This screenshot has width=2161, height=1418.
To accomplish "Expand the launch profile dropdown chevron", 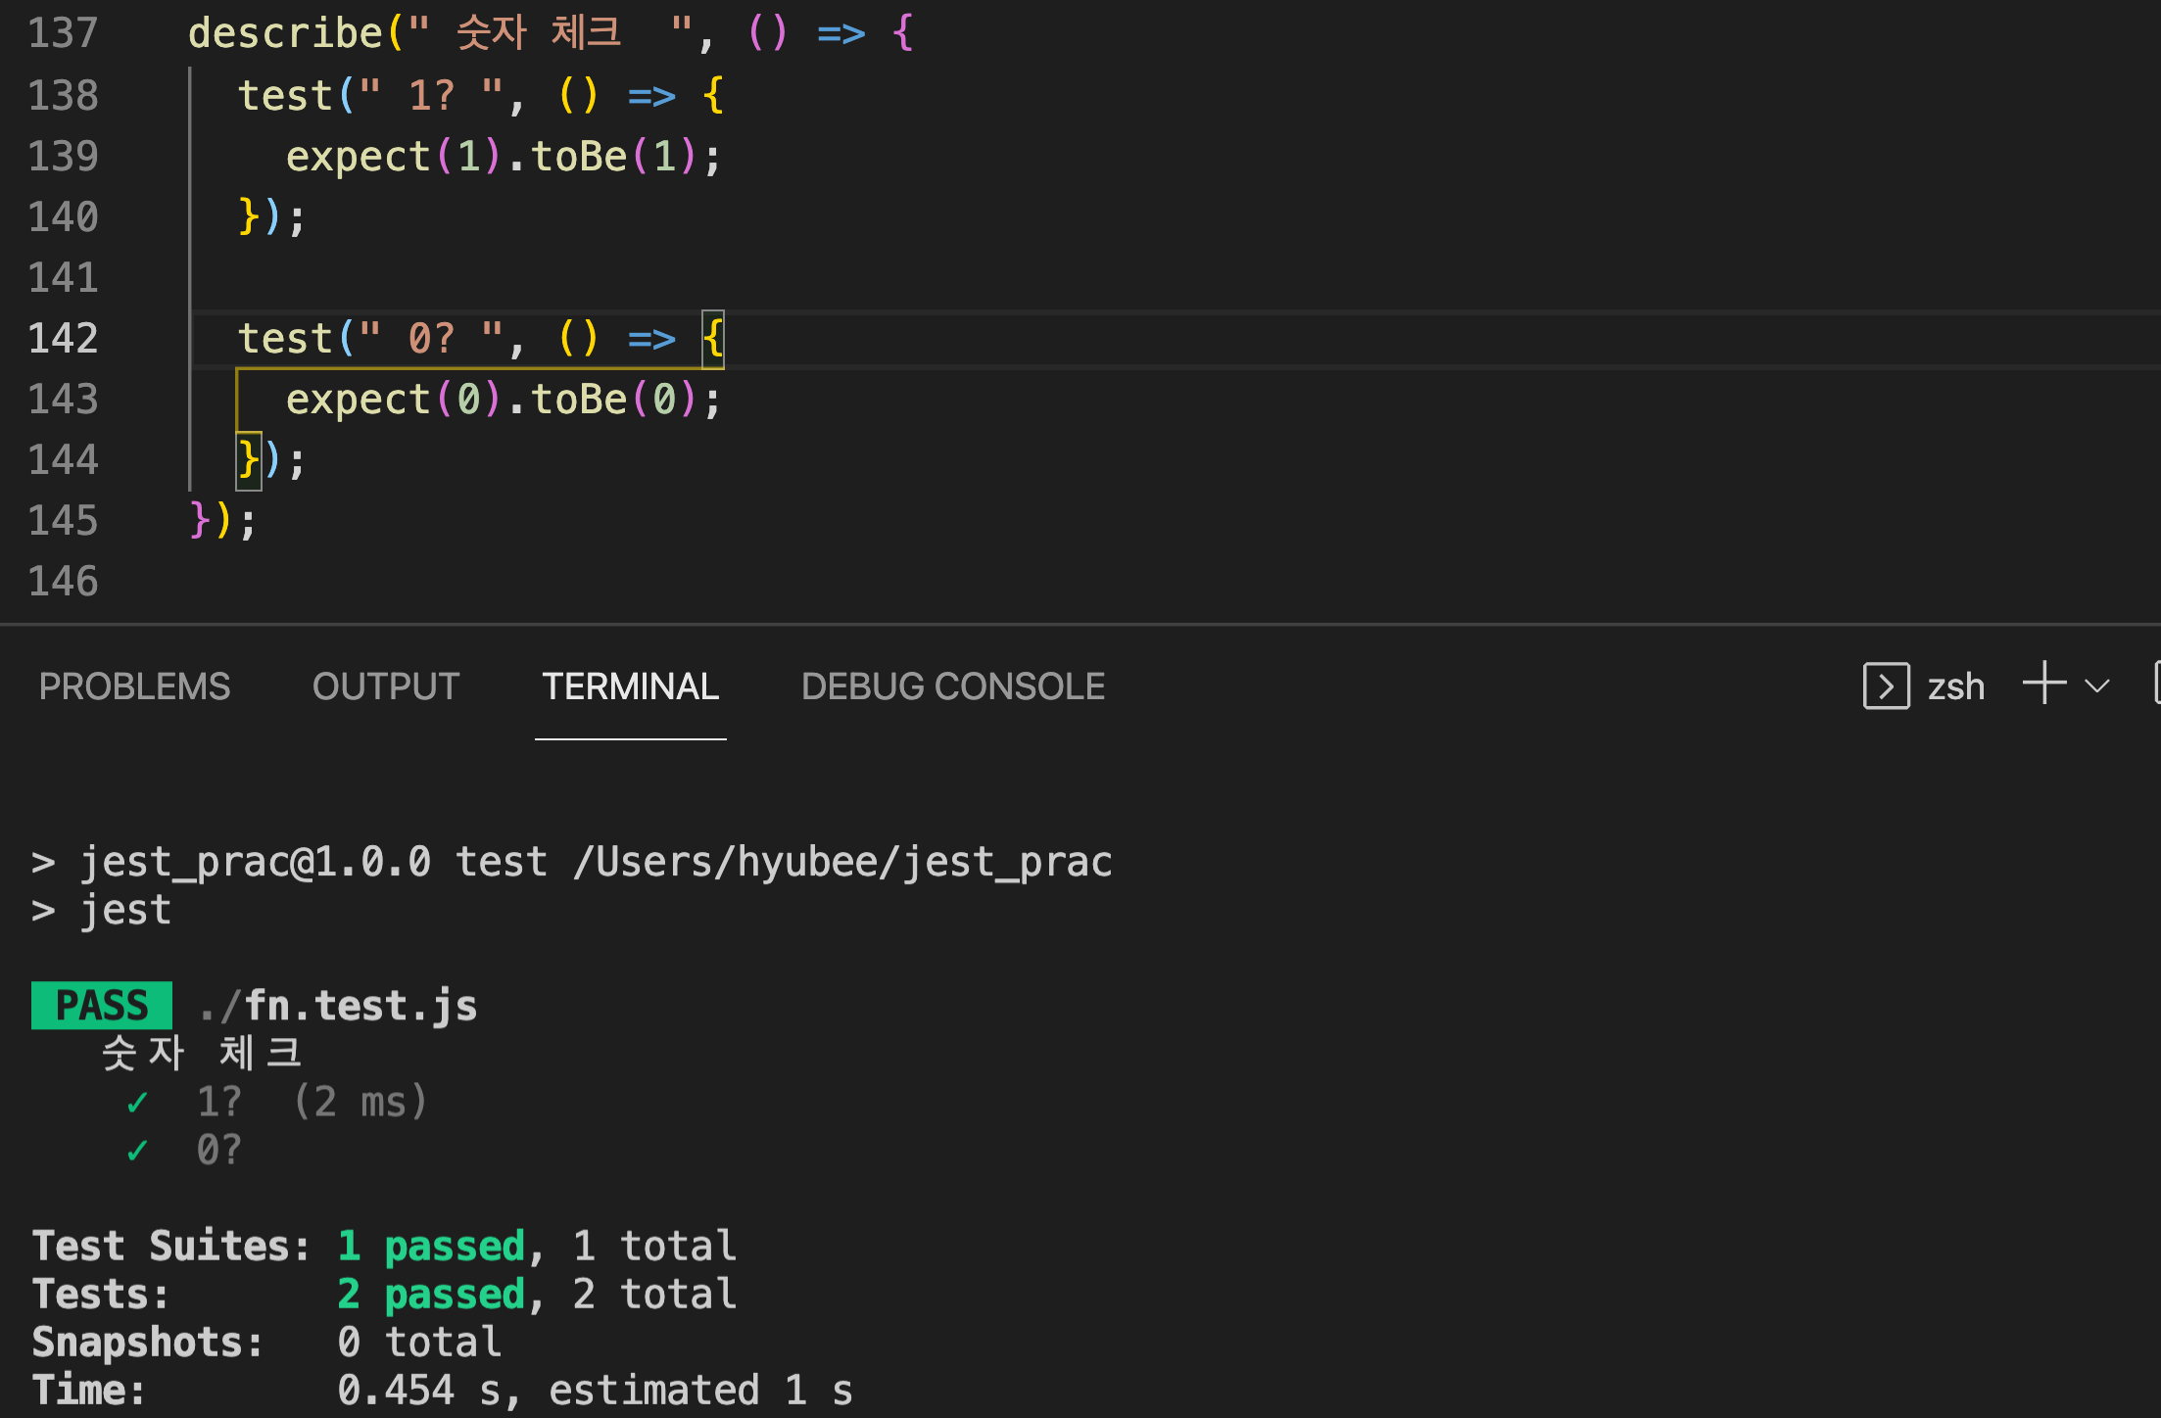I will coord(2097,685).
